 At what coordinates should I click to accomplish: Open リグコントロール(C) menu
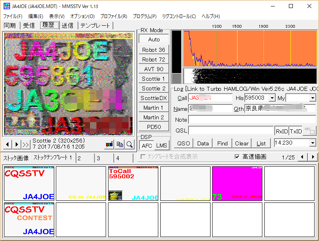tap(179, 16)
